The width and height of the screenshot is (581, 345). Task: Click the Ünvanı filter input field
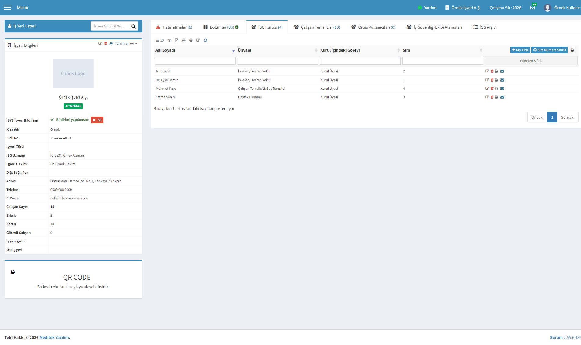coord(278,61)
